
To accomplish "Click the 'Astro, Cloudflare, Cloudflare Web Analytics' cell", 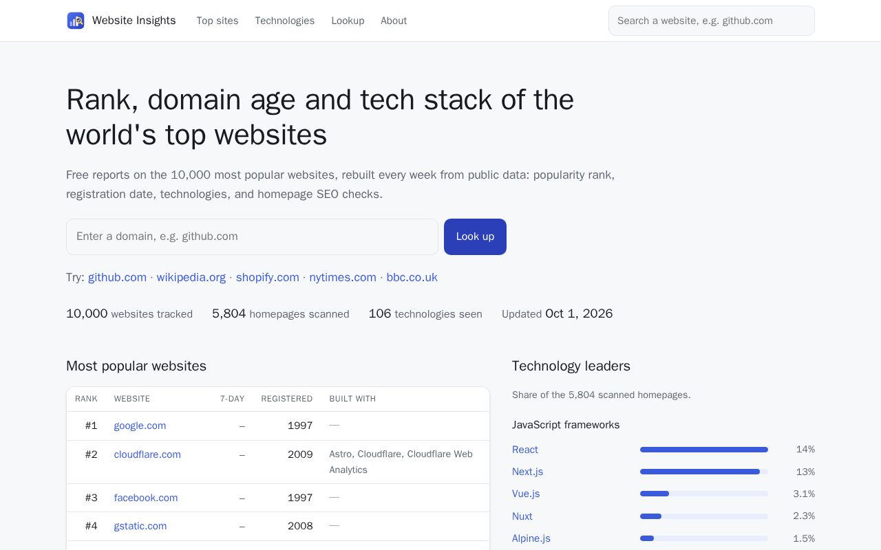I will click(x=401, y=462).
